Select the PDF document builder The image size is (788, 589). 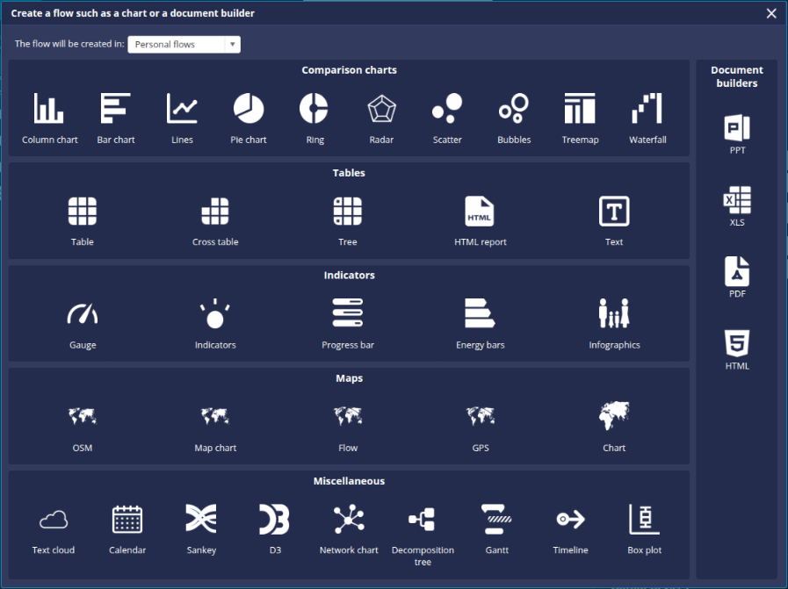point(737,272)
